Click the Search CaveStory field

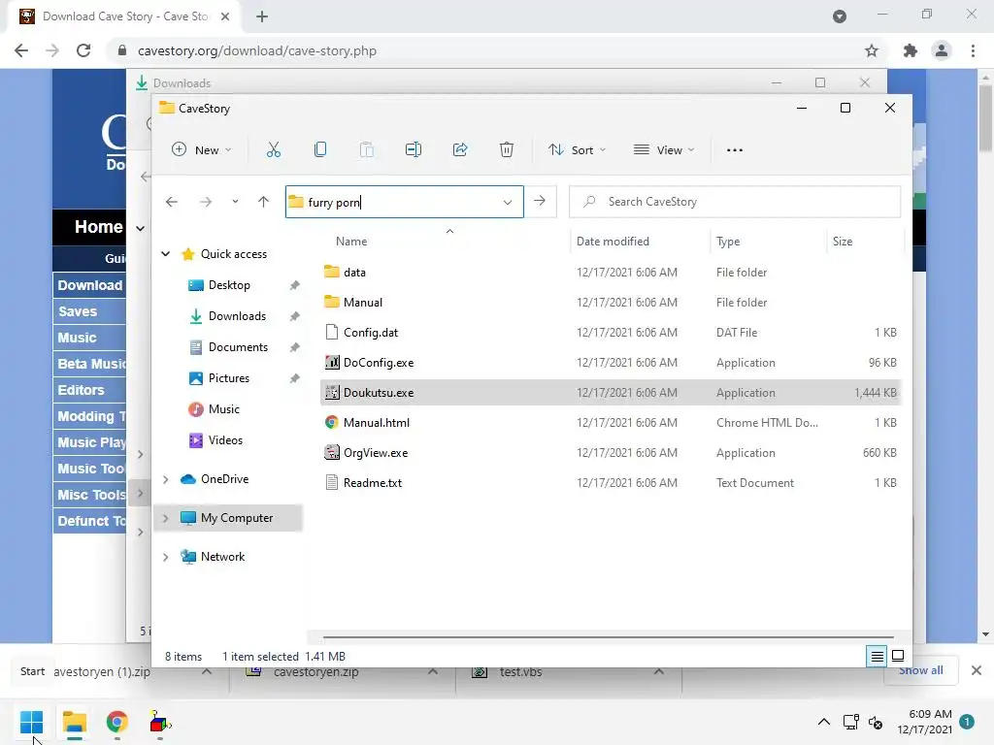(735, 202)
